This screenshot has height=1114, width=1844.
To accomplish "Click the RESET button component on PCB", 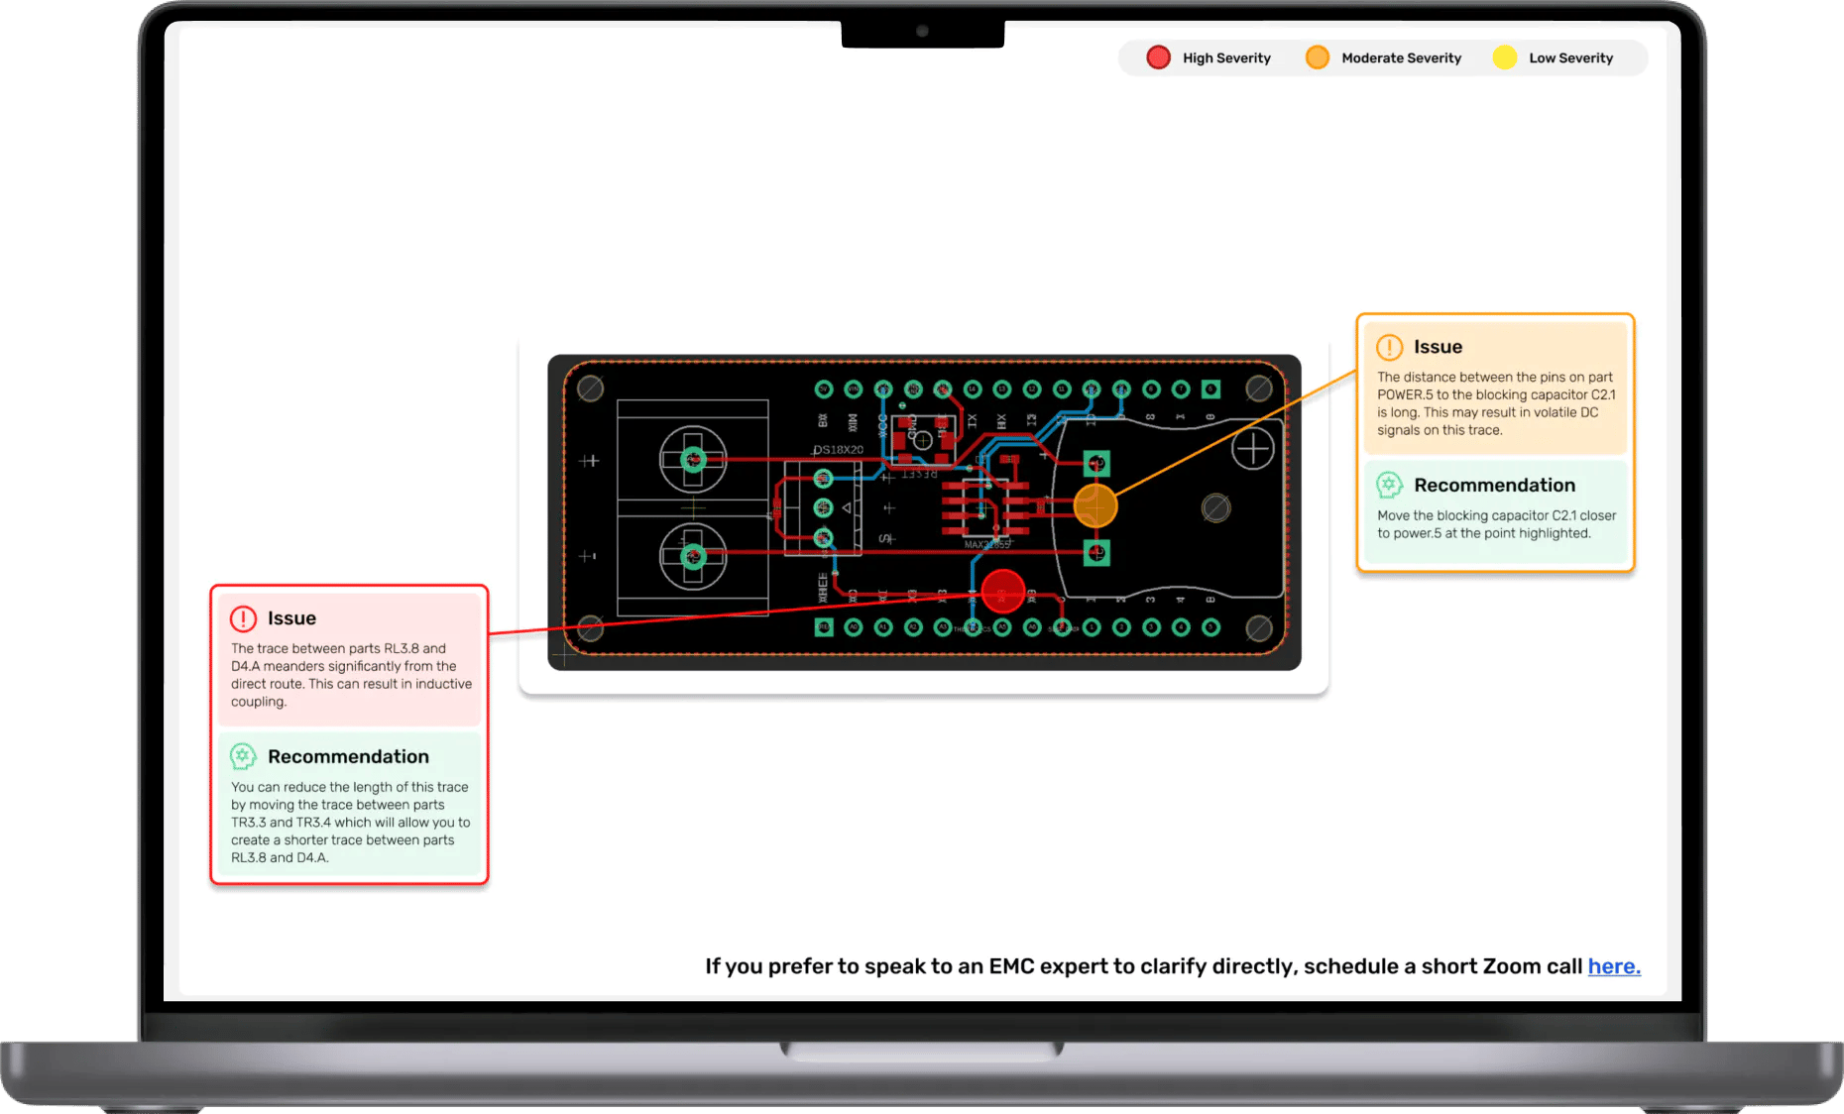I will click(922, 439).
